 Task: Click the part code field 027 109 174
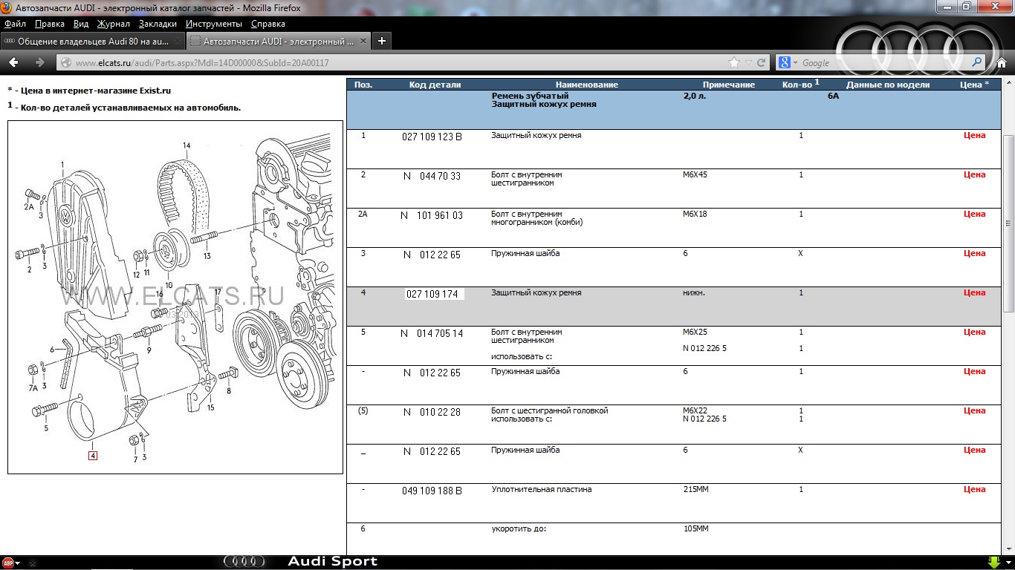pos(434,294)
